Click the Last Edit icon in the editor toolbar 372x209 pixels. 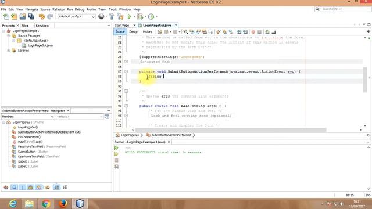click(160, 32)
